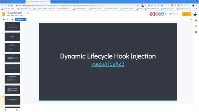Image resolution: width=199 pixels, height=112 pixels.
Task: Open a new browser tab
Action: [x=77, y=2]
